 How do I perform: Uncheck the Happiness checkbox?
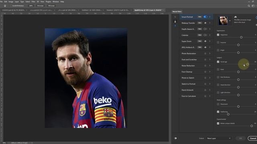point(218,35)
